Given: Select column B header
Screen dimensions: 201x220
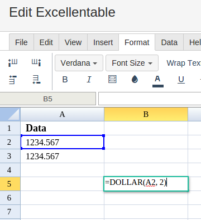Looking at the screenshot, I should pyautogui.click(x=146, y=114).
